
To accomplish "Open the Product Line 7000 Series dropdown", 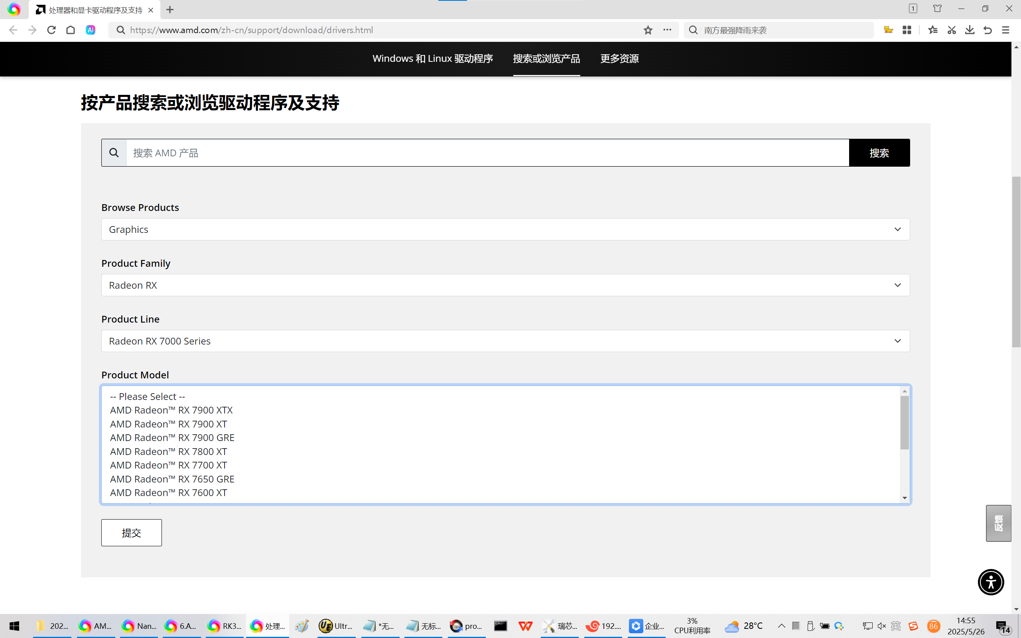I will (505, 341).
